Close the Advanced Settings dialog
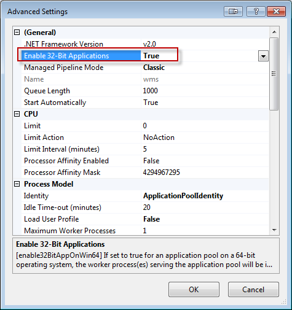The height and width of the screenshot is (310, 292). coord(277,11)
